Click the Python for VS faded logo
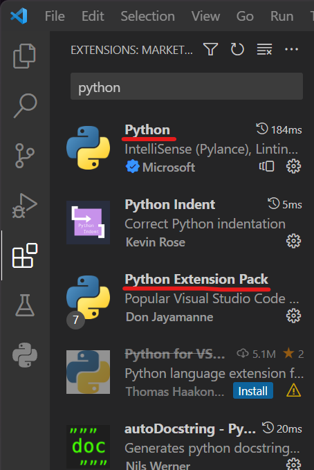Image resolution: width=314 pixels, height=470 pixels. point(88,372)
